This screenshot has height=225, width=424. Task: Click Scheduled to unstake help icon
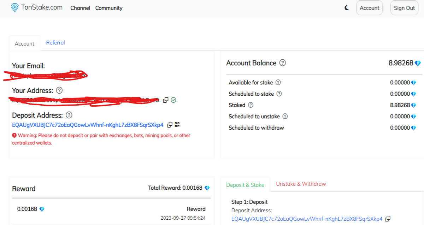285,116
